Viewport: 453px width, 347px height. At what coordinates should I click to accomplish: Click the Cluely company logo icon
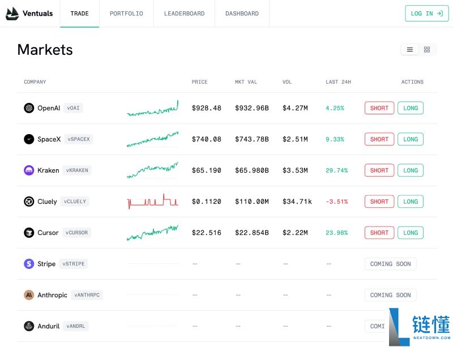click(29, 202)
